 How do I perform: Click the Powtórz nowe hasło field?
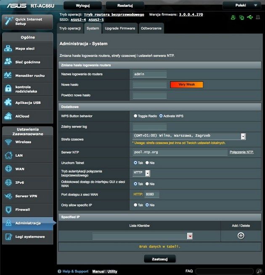[149, 95]
